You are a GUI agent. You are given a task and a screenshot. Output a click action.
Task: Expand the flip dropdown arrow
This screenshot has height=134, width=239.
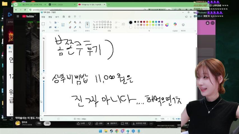tap(58, 27)
